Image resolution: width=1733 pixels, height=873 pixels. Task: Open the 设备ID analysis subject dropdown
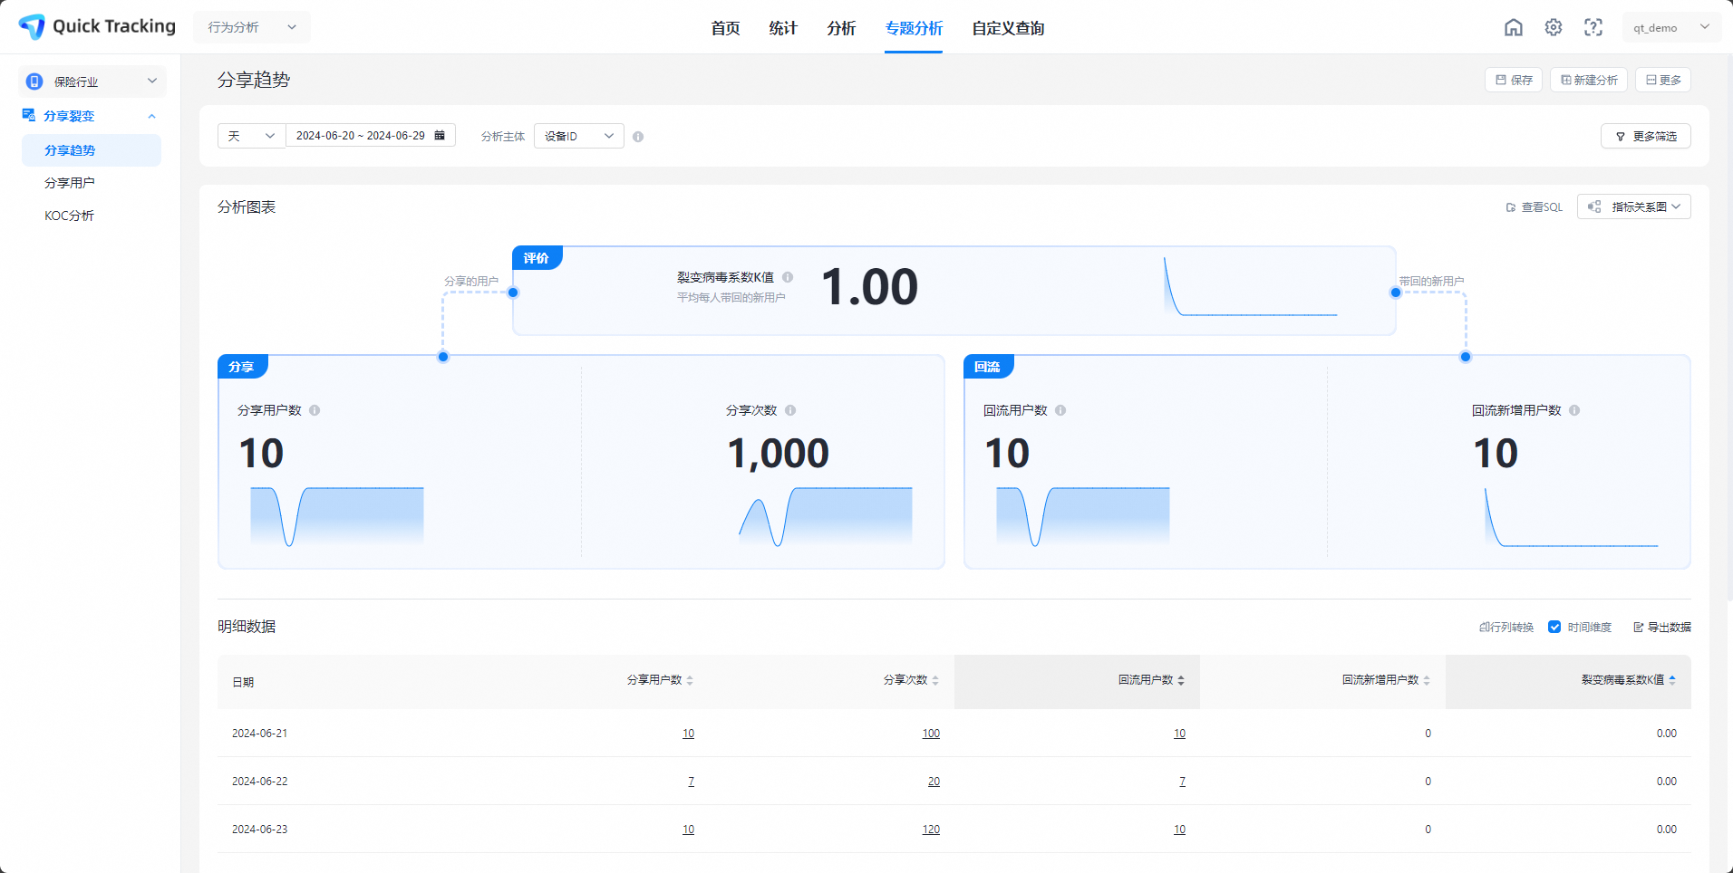578,136
